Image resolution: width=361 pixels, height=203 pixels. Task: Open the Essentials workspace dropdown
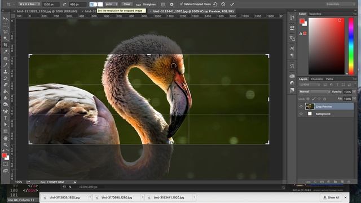click(x=340, y=4)
